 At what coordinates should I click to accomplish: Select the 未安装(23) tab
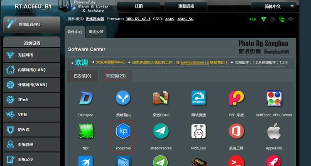tap(116, 76)
